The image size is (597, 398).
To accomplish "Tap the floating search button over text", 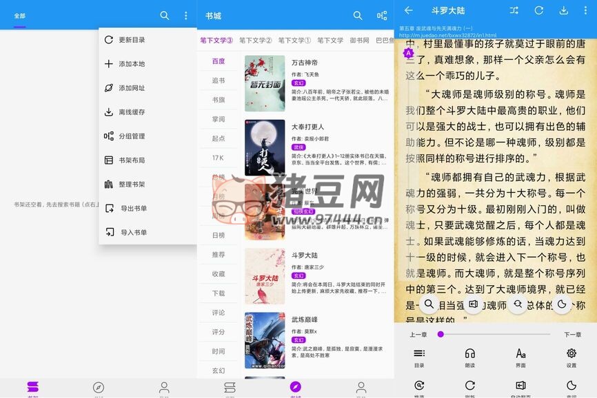I will (x=429, y=304).
